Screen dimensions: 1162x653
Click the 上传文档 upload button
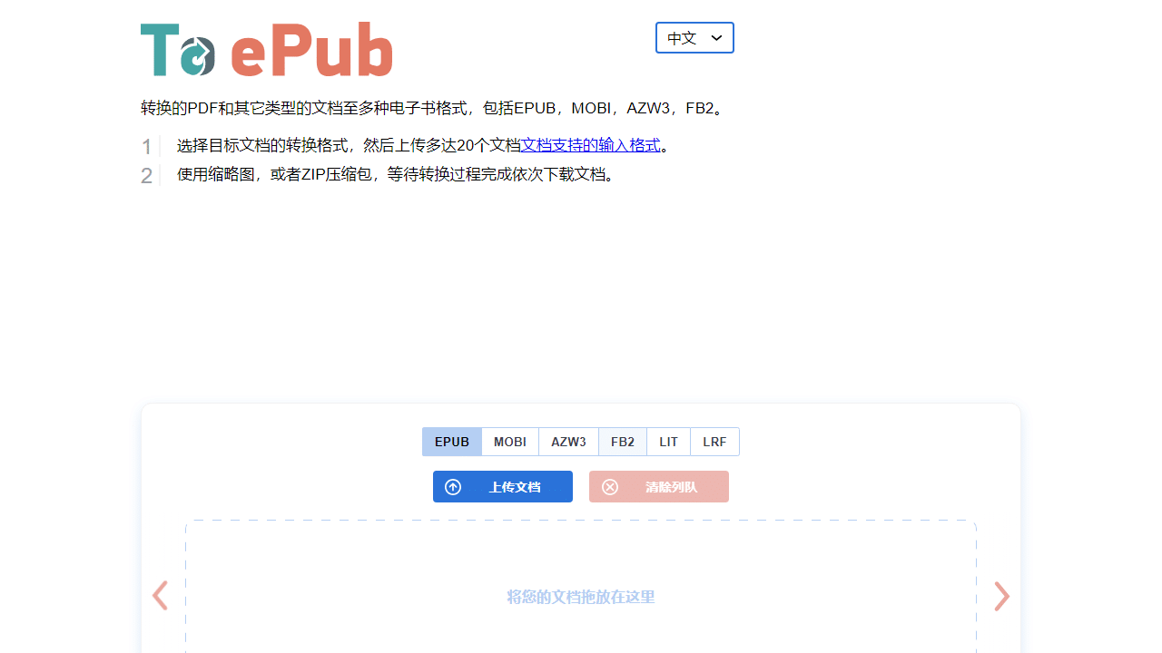click(503, 487)
